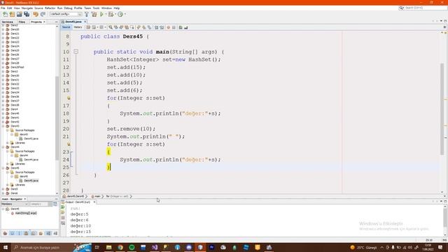Click the Undo toolbar icon

[x=36, y=14]
